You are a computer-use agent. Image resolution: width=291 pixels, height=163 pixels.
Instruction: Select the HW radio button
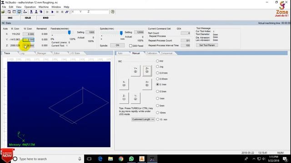(157, 61)
